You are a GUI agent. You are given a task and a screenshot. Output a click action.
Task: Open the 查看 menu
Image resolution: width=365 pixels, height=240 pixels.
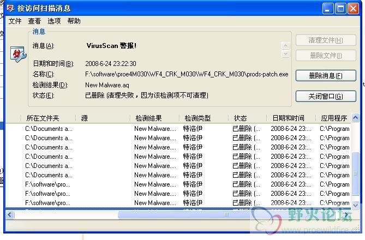(x=34, y=21)
